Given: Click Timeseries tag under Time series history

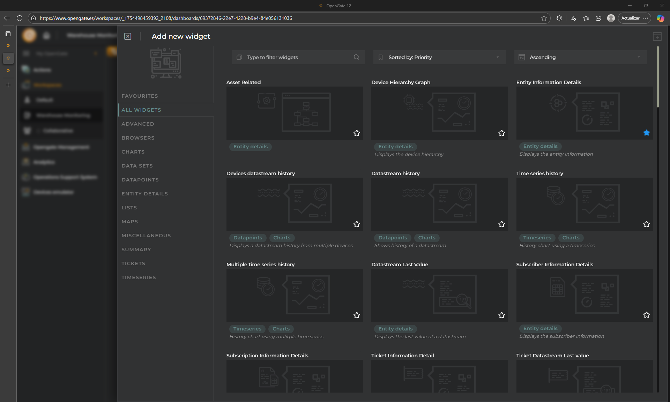Looking at the screenshot, I should coord(537,238).
